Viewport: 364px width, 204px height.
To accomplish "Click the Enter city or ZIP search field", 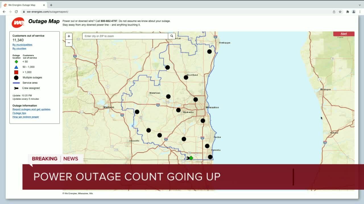I will pos(125,36).
